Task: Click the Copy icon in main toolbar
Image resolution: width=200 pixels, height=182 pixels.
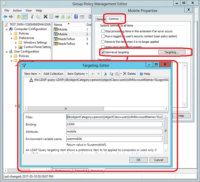Action: tap(38, 17)
